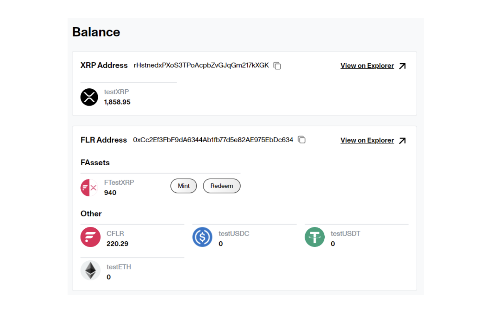Open View on Explorer for FLR address
The image size is (494, 311).
coord(367,140)
